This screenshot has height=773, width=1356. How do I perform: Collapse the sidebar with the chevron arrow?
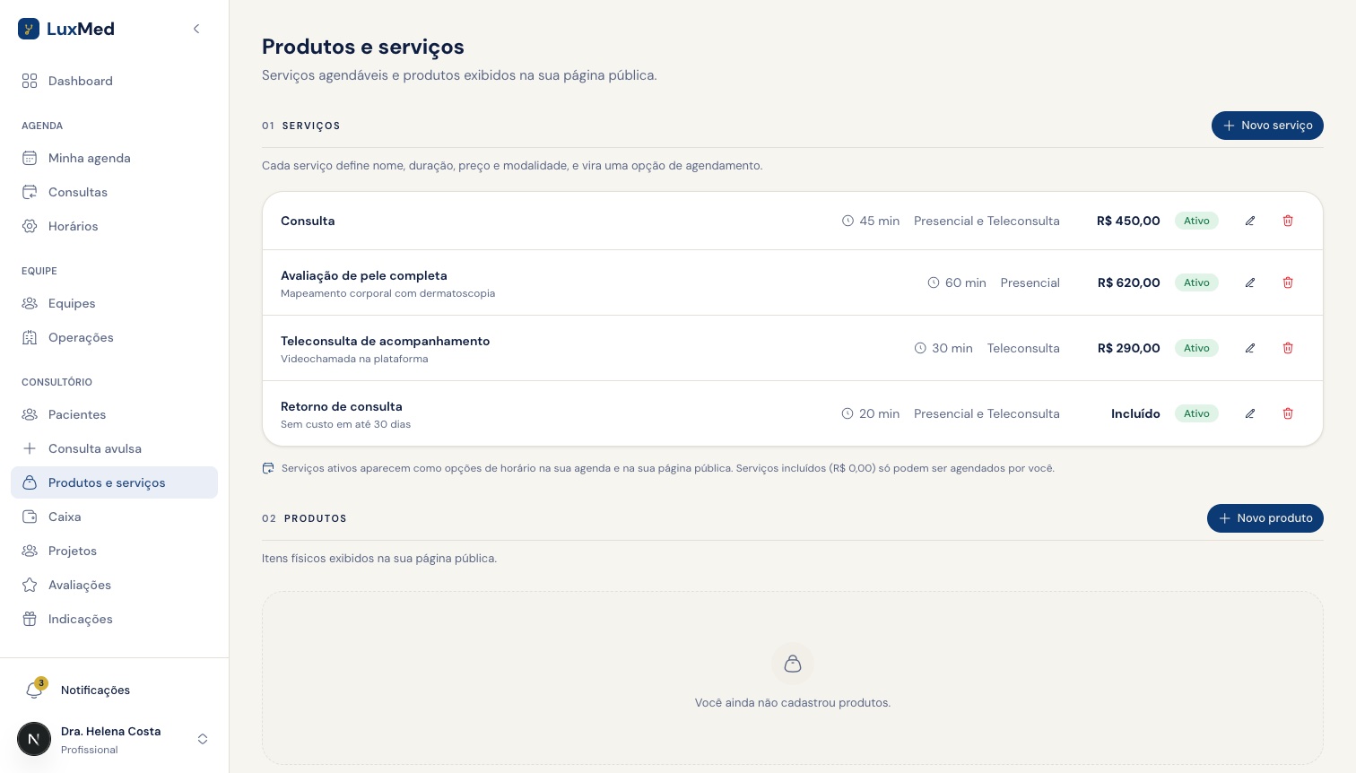pyautogui.click(x=196, y=29)
